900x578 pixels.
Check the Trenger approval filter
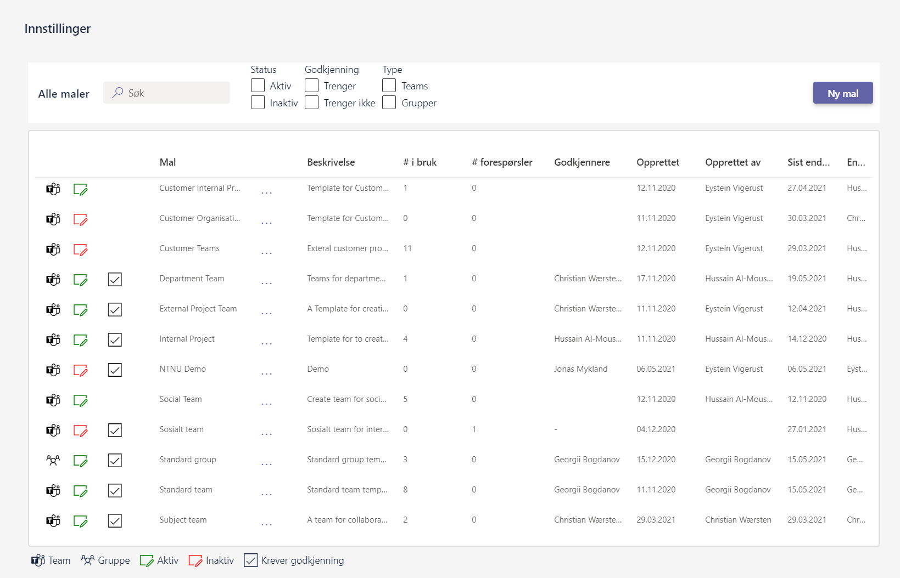[x=311, y=86]
